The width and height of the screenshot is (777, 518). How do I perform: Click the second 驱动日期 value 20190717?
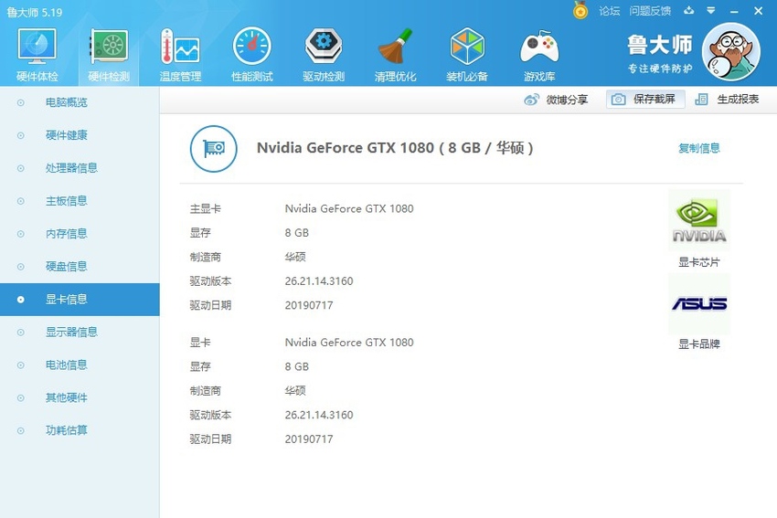pos(309,439)
